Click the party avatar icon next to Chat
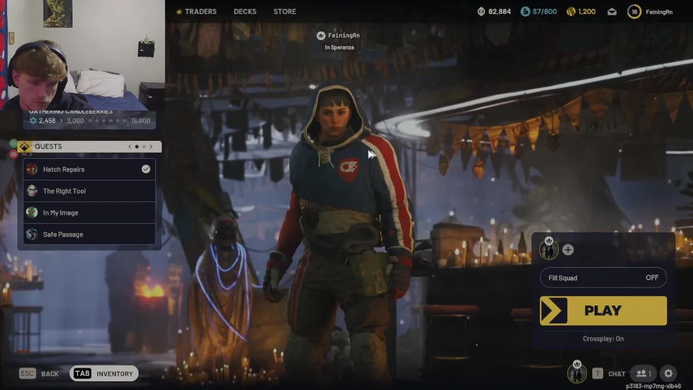Viewport: 693px width, 390px height. pyautogui.click(x=577, y=372)
